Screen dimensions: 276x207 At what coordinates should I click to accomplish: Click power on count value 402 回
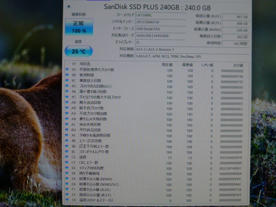pos(235,37)
